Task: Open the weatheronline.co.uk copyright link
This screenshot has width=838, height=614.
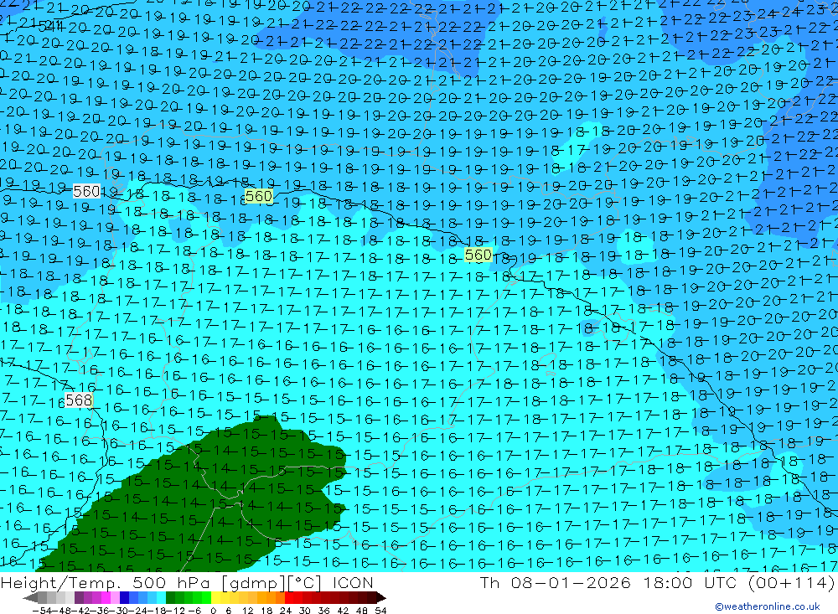Action: pyautogui.click(x=768, y=606)
